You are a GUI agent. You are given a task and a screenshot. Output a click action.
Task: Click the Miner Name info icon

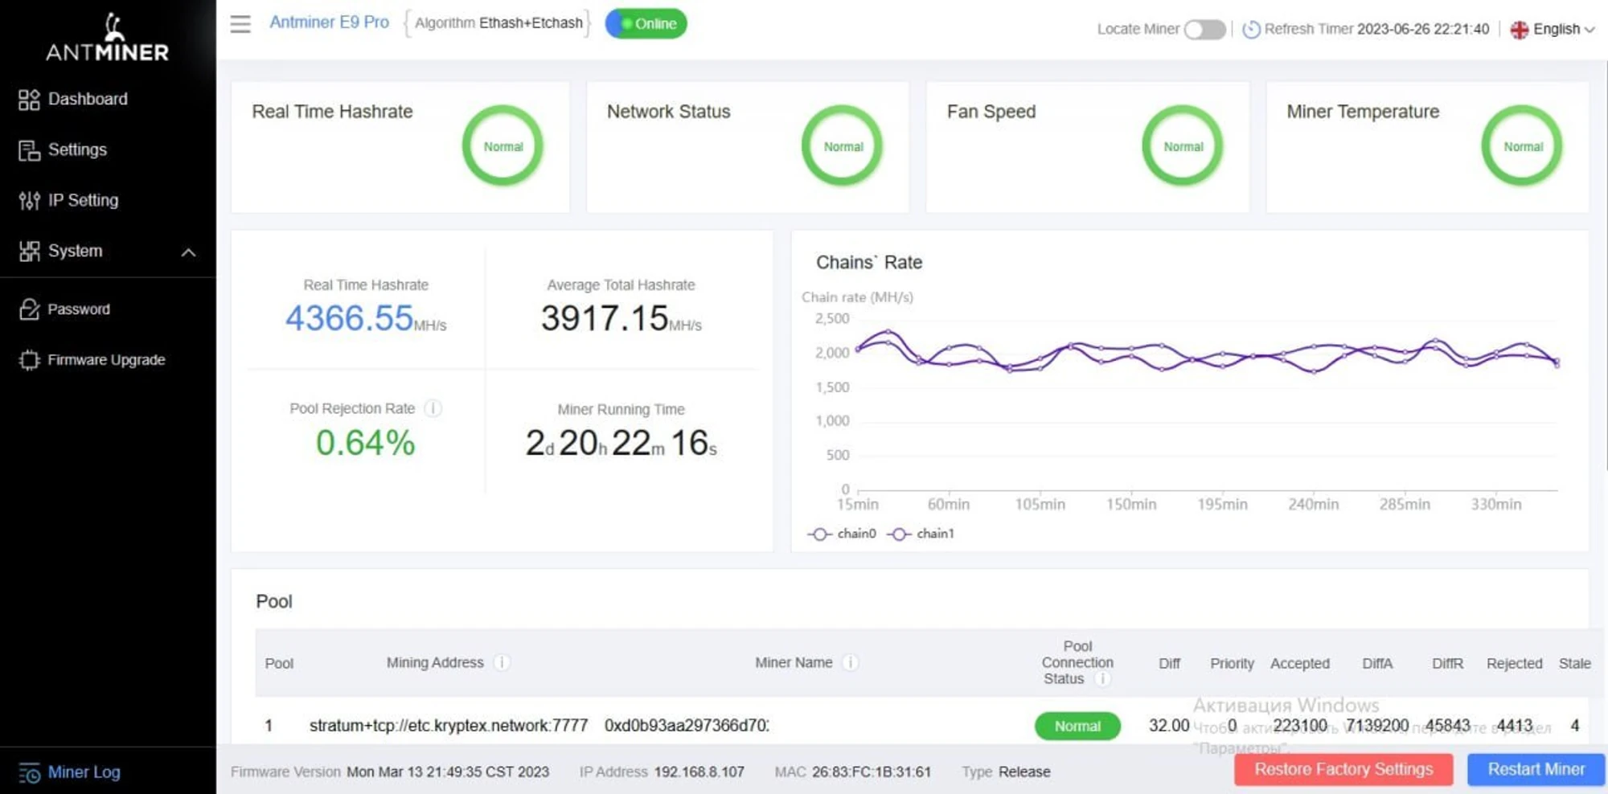[x=850, y=662]
